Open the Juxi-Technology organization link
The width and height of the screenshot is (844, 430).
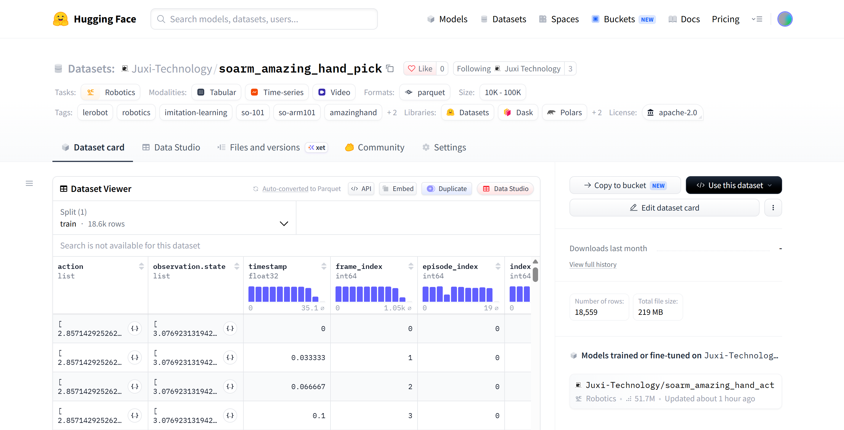point(172,68)
